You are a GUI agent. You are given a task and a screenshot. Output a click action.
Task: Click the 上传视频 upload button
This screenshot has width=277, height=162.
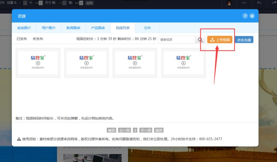(x=220, y=40)
